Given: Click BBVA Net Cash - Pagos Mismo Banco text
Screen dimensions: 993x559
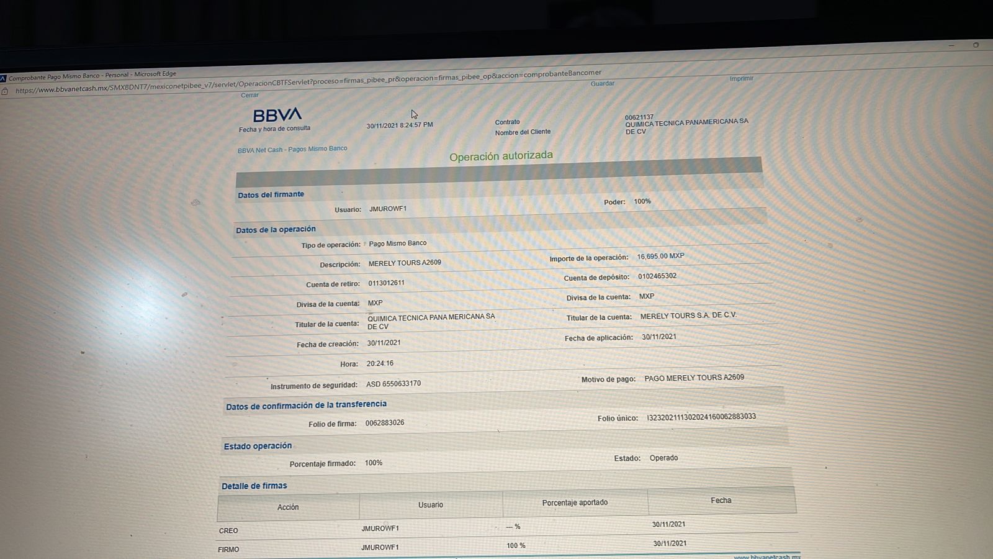Looking at the screenshot, I should [292, 150].
